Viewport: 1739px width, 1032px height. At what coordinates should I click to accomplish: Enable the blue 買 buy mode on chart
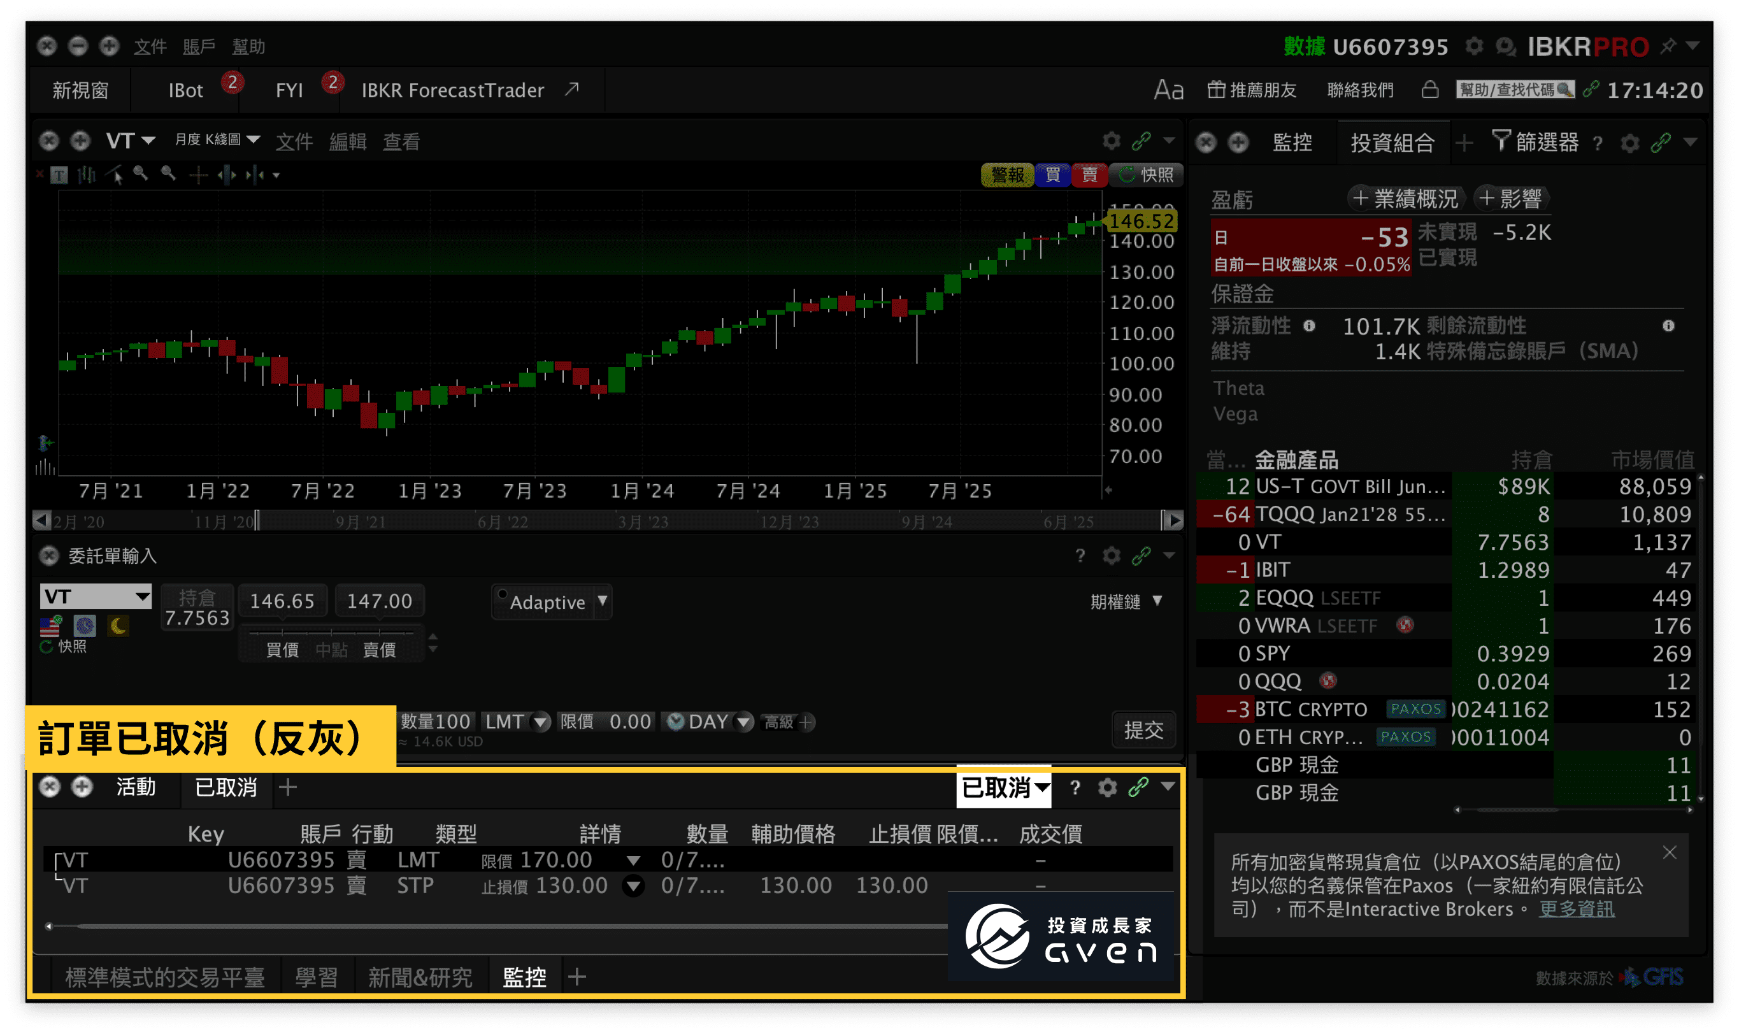point(1054,175)
